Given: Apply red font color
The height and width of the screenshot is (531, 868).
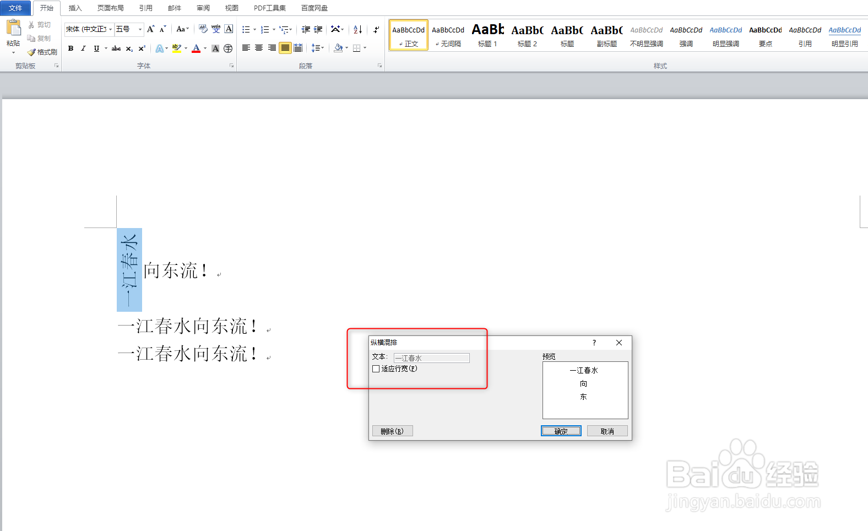Looking at the screenshot, I should point(196,48).
